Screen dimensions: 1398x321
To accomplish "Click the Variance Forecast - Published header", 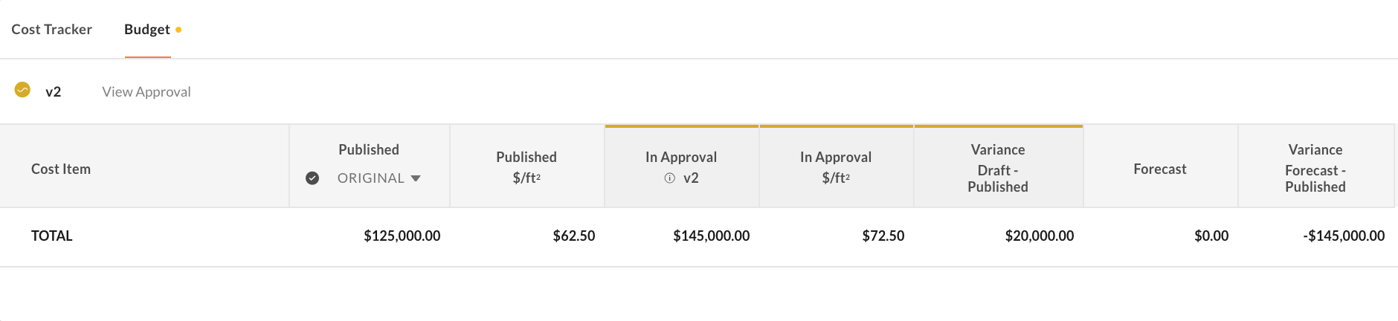I will click(1315, 169).
